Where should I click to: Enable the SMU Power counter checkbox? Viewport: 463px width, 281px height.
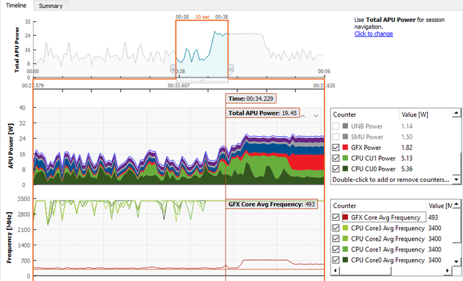click(337, 136)
